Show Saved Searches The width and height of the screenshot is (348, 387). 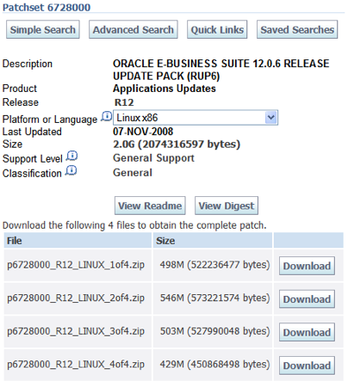coord(297,29)
